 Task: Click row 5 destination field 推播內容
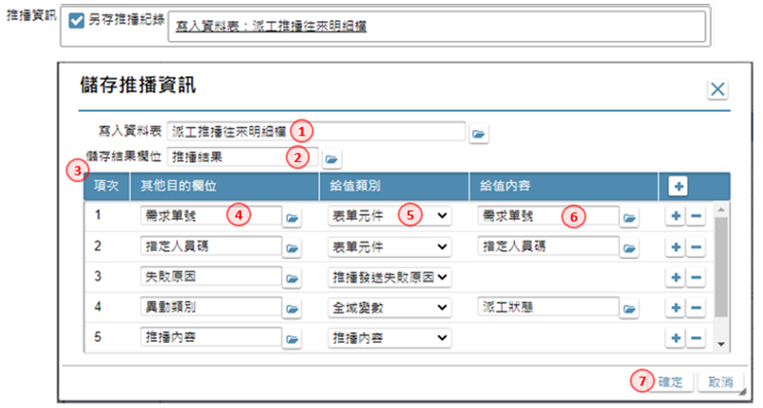(x=211, y=337)
